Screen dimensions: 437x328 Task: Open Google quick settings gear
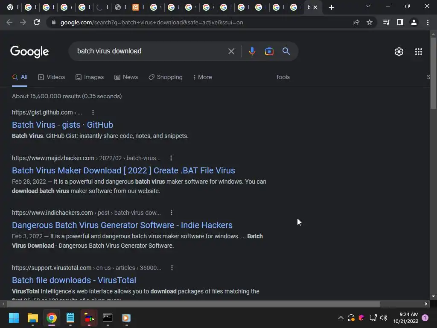point(399,52)
